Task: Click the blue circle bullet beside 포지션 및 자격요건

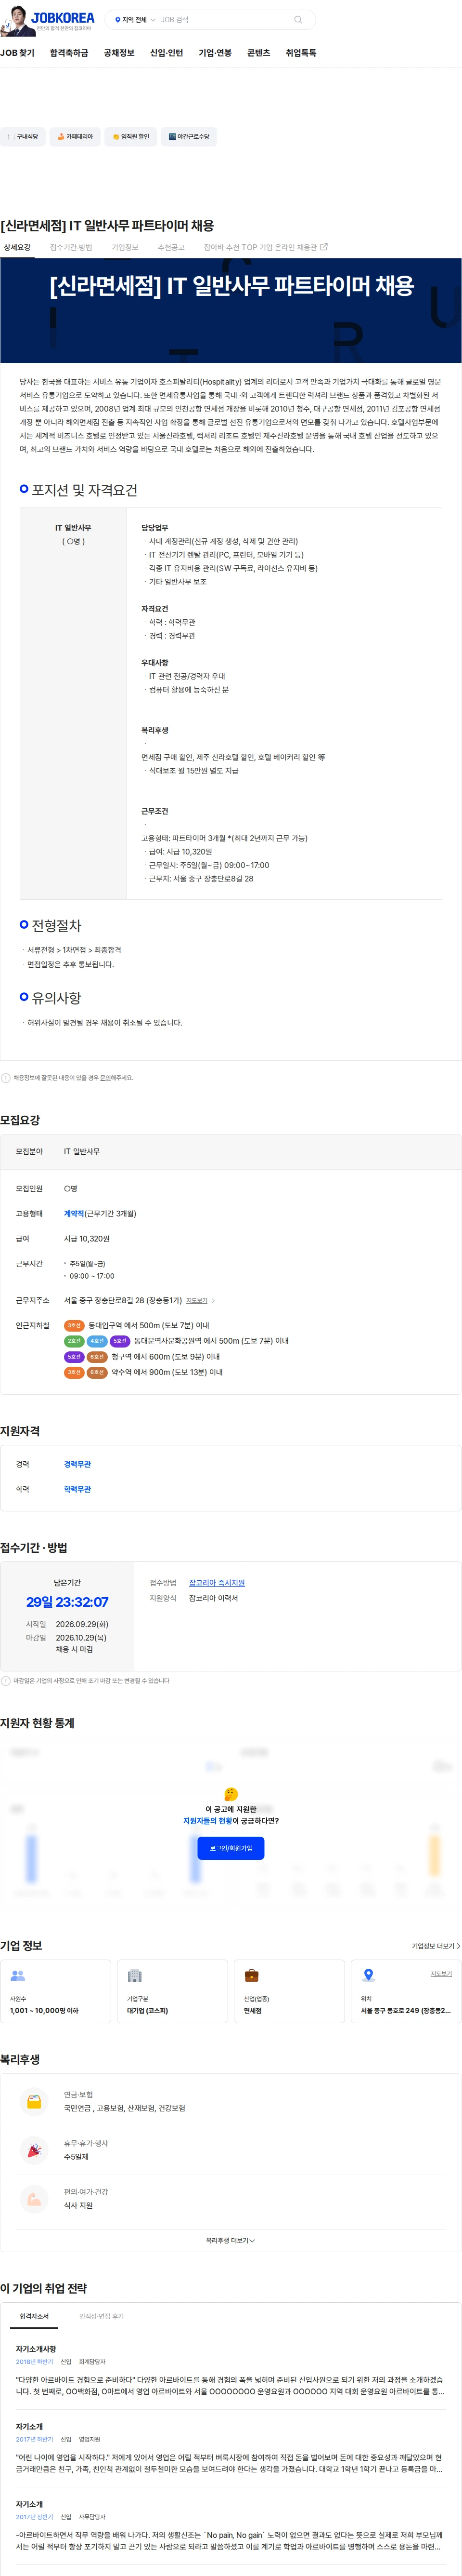Action: (x=24, y=489)
